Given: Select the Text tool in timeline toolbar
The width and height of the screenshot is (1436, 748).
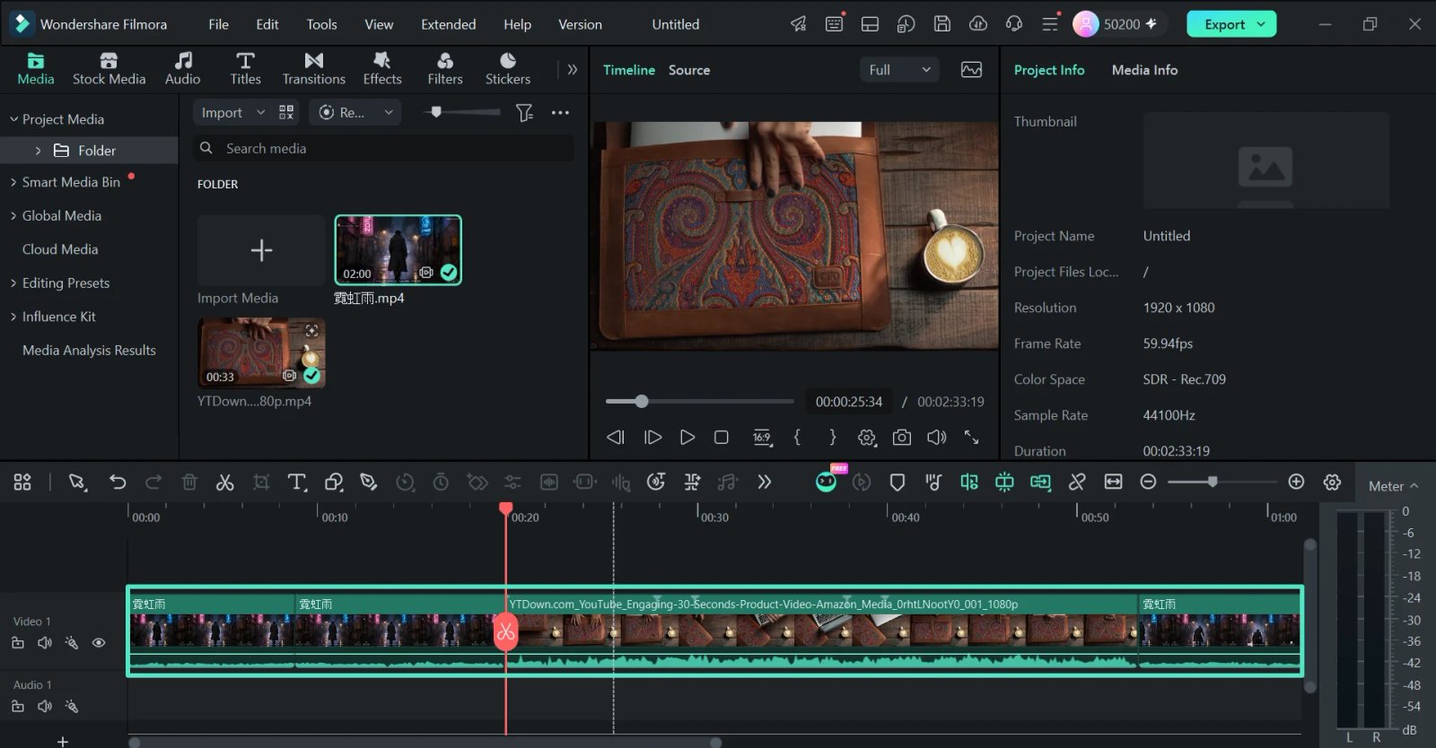Looking at the screenshot, I should point(296,483).
